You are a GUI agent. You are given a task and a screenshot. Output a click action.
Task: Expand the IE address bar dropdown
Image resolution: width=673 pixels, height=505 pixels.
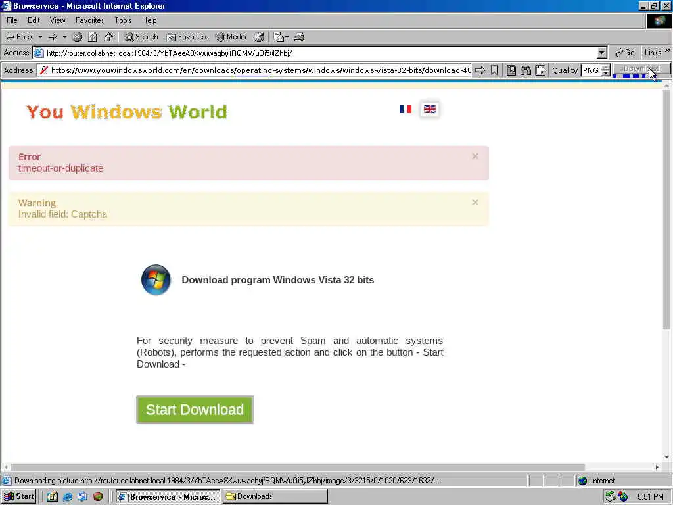[x=602, y=53]
